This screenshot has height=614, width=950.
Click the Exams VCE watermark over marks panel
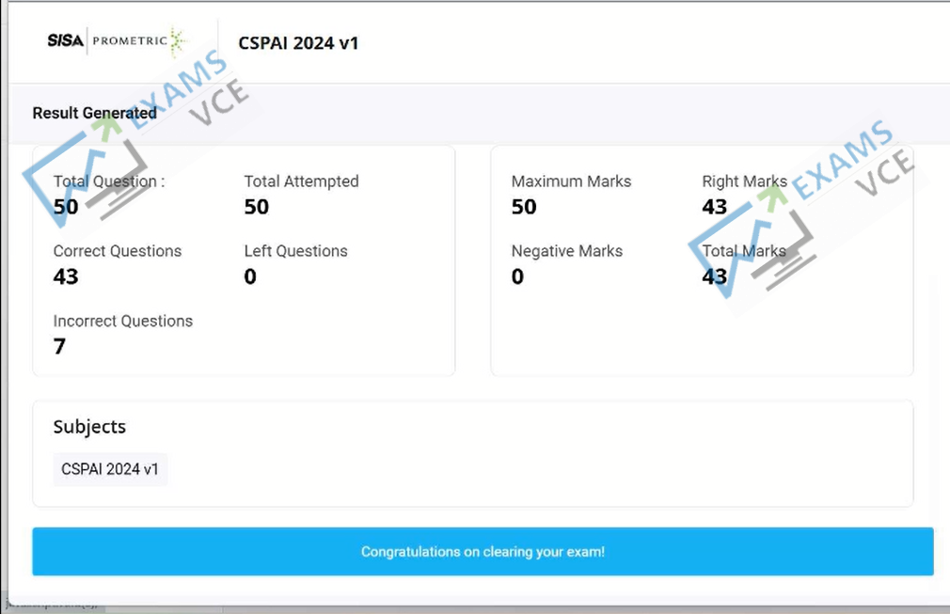pyautogui.click(x=801, y=208)
